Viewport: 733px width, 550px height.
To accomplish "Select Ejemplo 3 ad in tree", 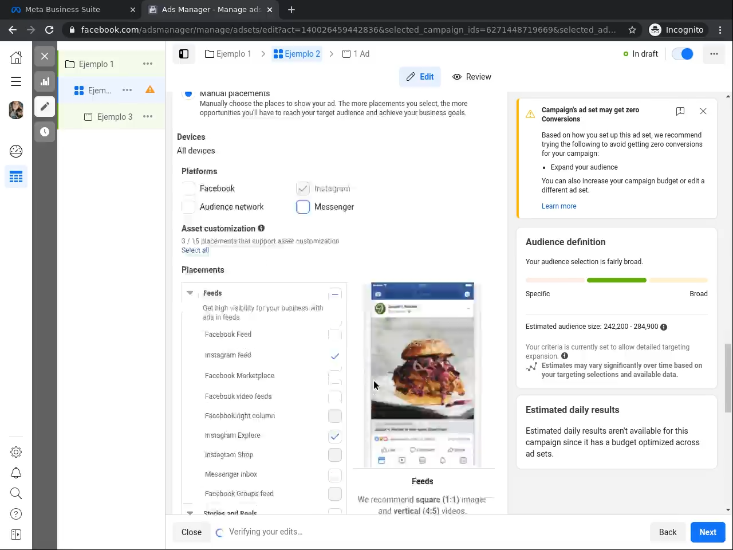I will (115, 117).
